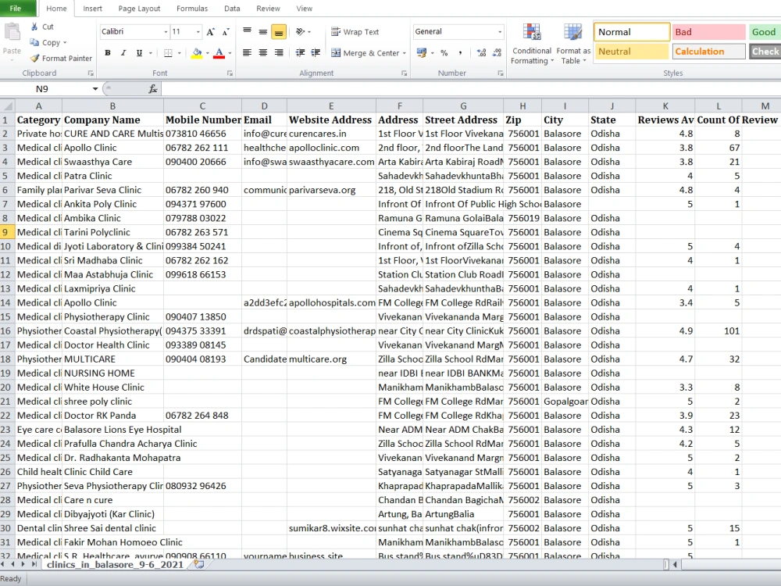This screenshot has height=586, width=781.
Task: Align text to the right
Action: click(279, 52)
